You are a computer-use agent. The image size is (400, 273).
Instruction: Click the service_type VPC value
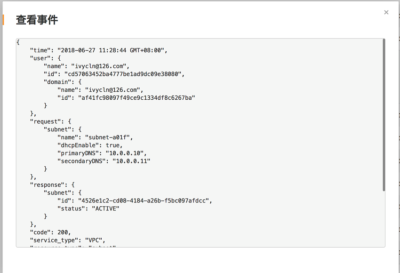94,240
